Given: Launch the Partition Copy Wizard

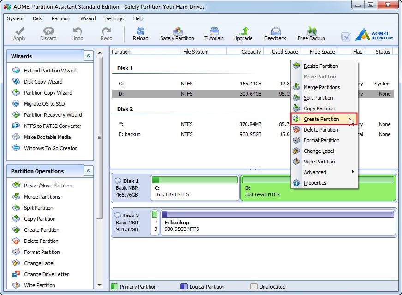Looking at the screenshot, I should point(42,93).
